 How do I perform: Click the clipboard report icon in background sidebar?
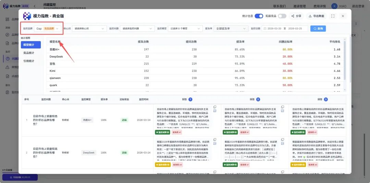(x=7, y=92)
